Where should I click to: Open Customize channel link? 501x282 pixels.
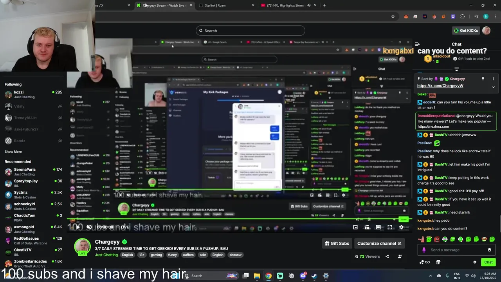pos(379,243)
